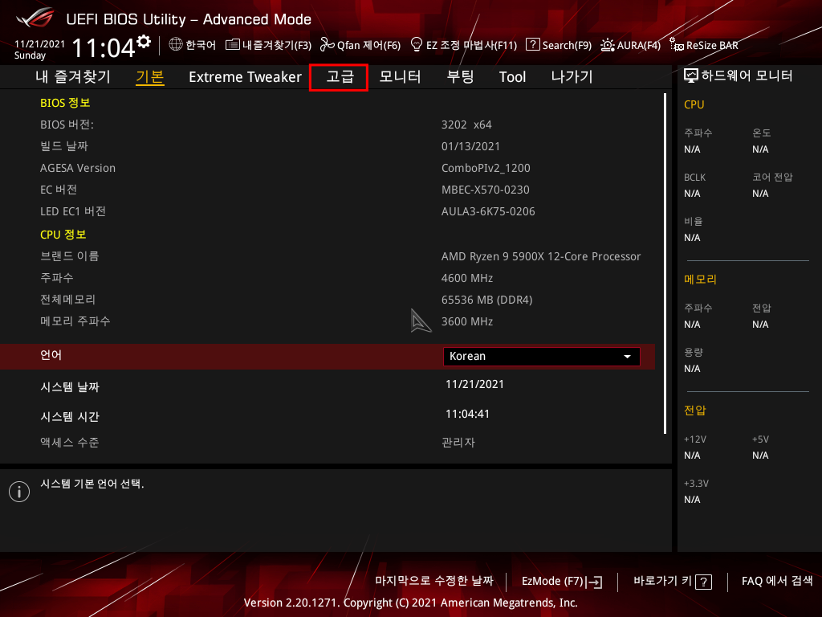Screen dimensions: 822x617
Task: Click the 빌드 날짜 value 01/13/2021
Action: 470,146
